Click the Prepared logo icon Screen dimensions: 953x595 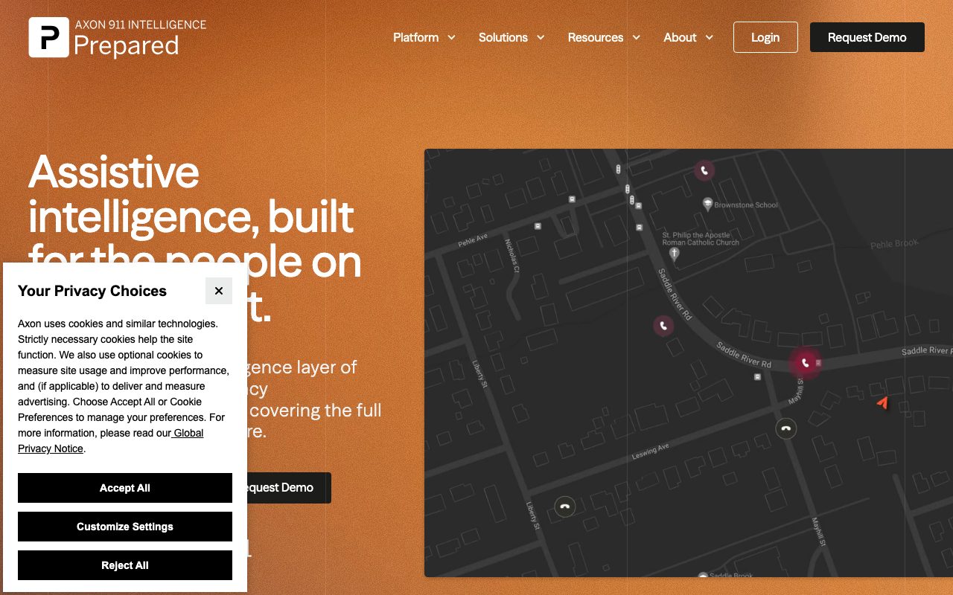[49, 37]
